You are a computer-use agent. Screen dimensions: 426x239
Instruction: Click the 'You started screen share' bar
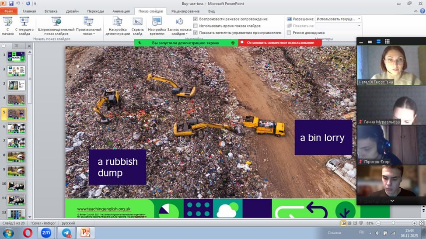(186, 42)
